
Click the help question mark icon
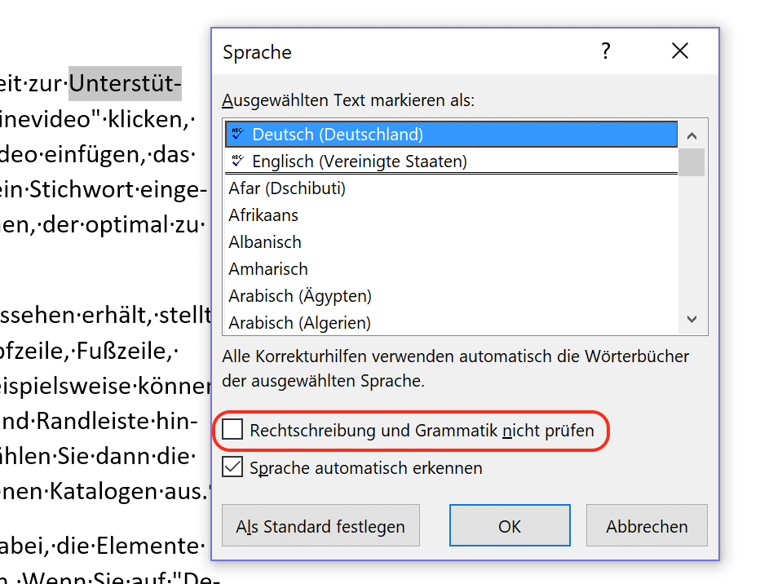pyautogui.click(x=606, y=51)
